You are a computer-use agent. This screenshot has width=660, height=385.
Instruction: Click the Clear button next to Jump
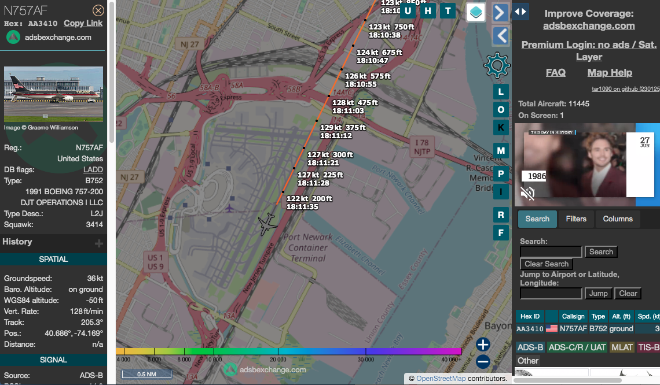click(628, 293)
